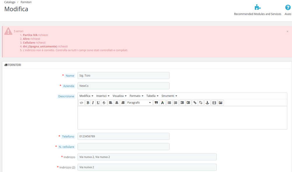
Task: Click the Indirizzo input field
Action: pyautogui.click(x=147, y=157)
